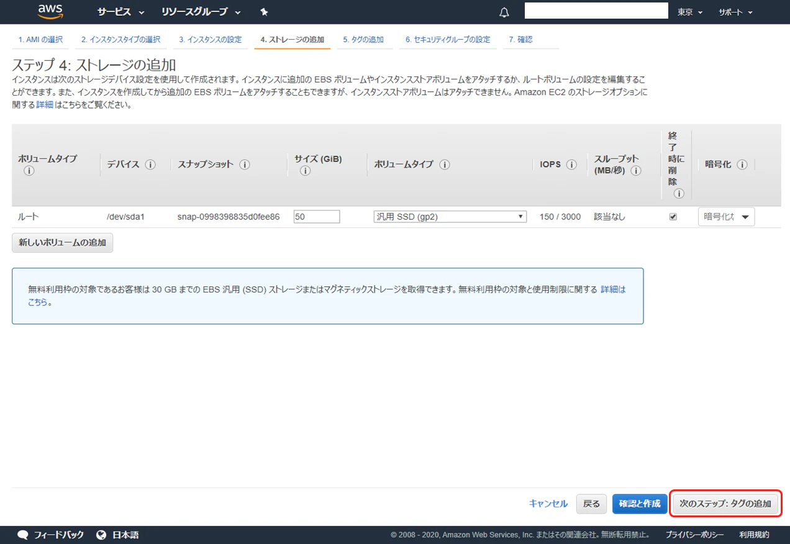Go to step 2. インスタンスタイプの選択 tab
This screenshot has width=790, height=544.
pyautogui.click(x=120, y=40)
